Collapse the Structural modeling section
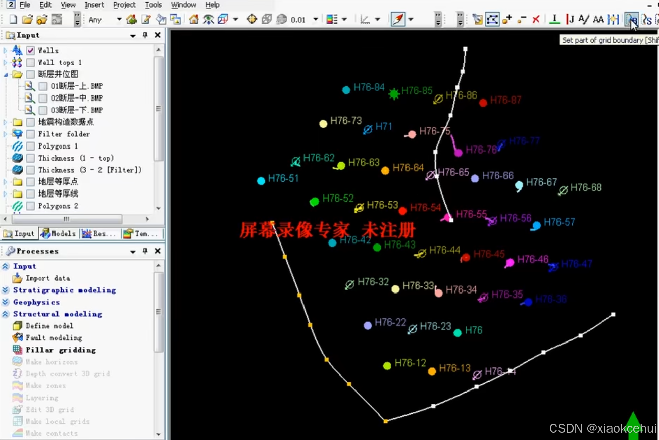The width and height of the screenshot is (659, 440). point(6,314)
